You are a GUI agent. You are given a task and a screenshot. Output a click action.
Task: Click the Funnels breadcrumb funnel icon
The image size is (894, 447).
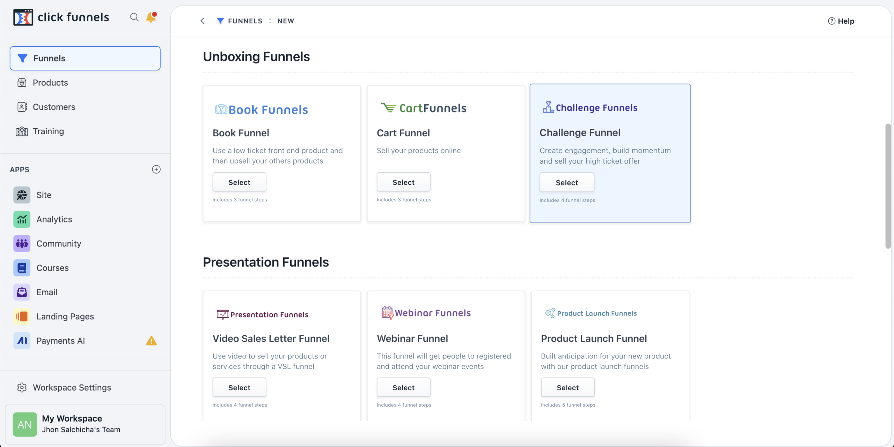[x=220, y=21]
